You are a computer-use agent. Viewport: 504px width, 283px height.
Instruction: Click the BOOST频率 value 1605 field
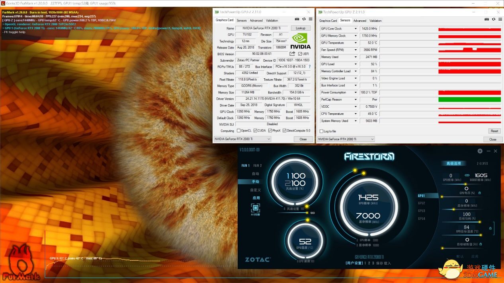pos(481,175)
